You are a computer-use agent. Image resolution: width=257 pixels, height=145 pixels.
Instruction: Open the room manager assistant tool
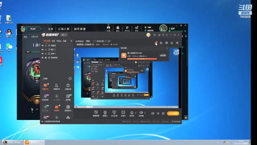coord(57,86)
